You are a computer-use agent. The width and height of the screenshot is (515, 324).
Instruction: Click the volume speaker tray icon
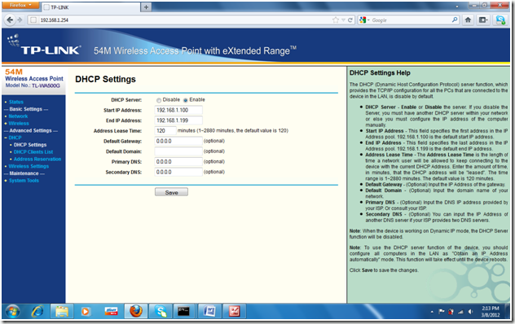[470, 312]
